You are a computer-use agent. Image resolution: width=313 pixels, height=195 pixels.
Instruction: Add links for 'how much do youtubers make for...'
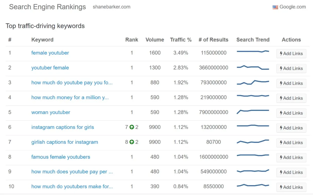pyautogui.click(x=291, y=188)
